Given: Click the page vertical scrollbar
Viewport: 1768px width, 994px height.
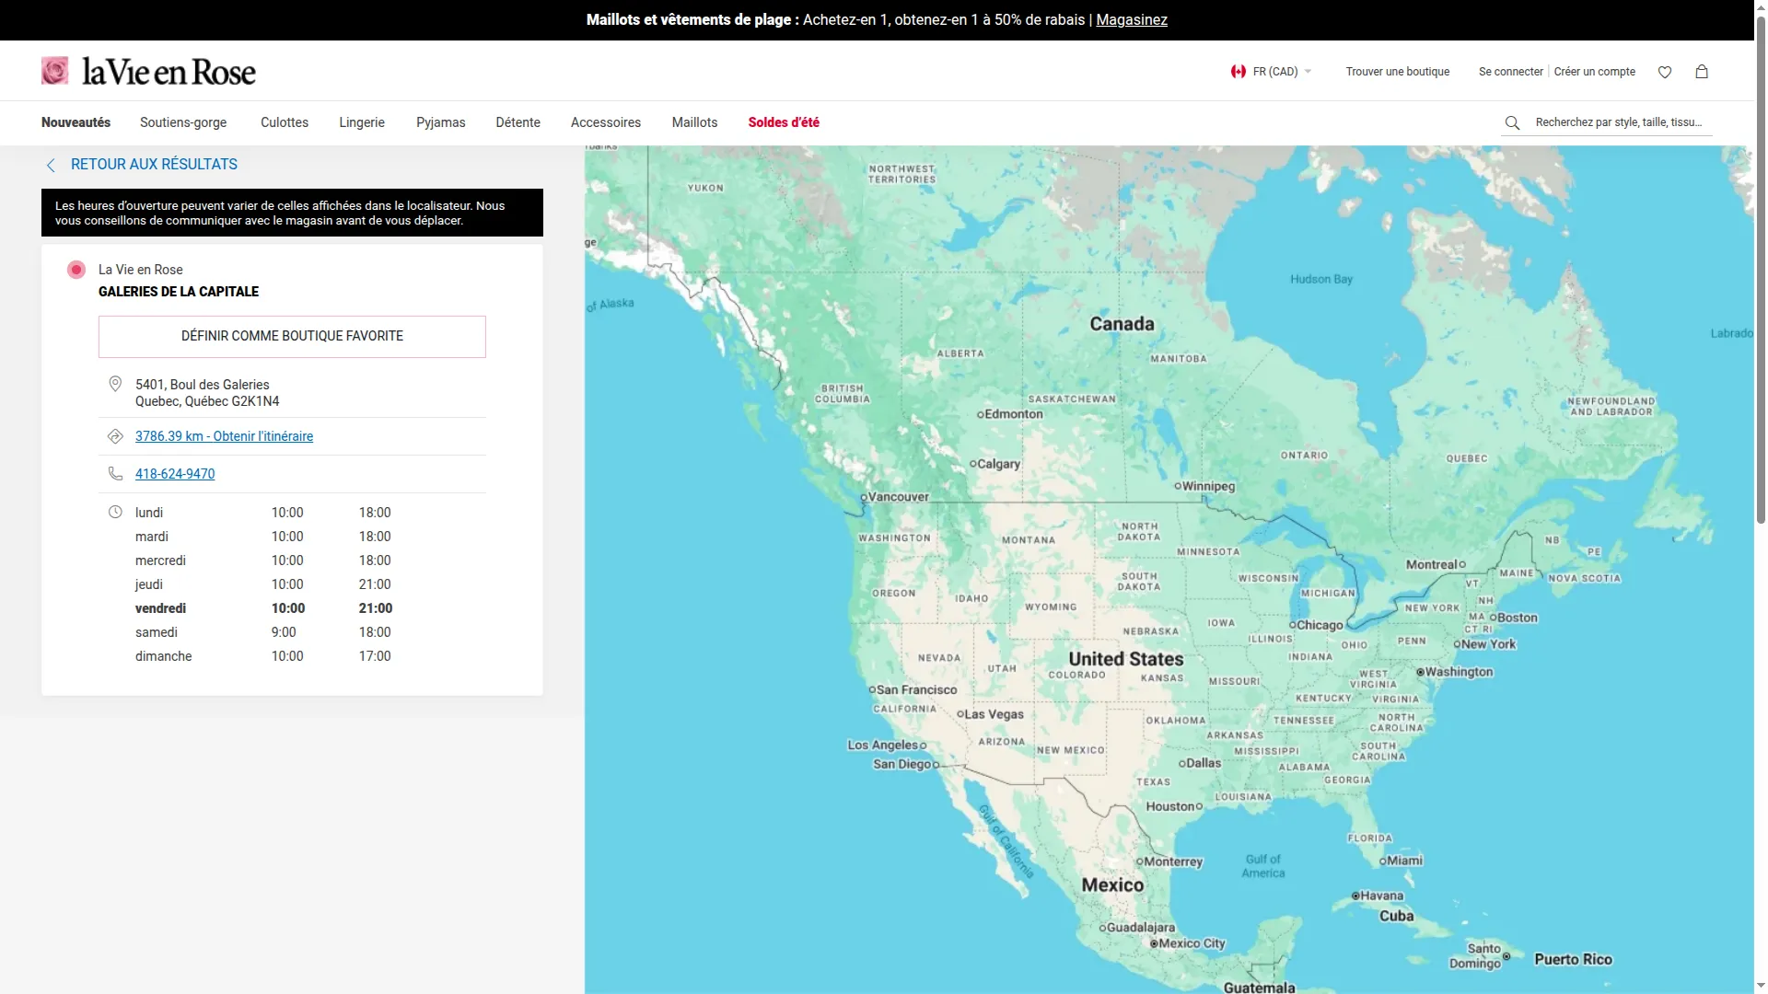Looking at the screenshot, I should tap(1761, 272).
